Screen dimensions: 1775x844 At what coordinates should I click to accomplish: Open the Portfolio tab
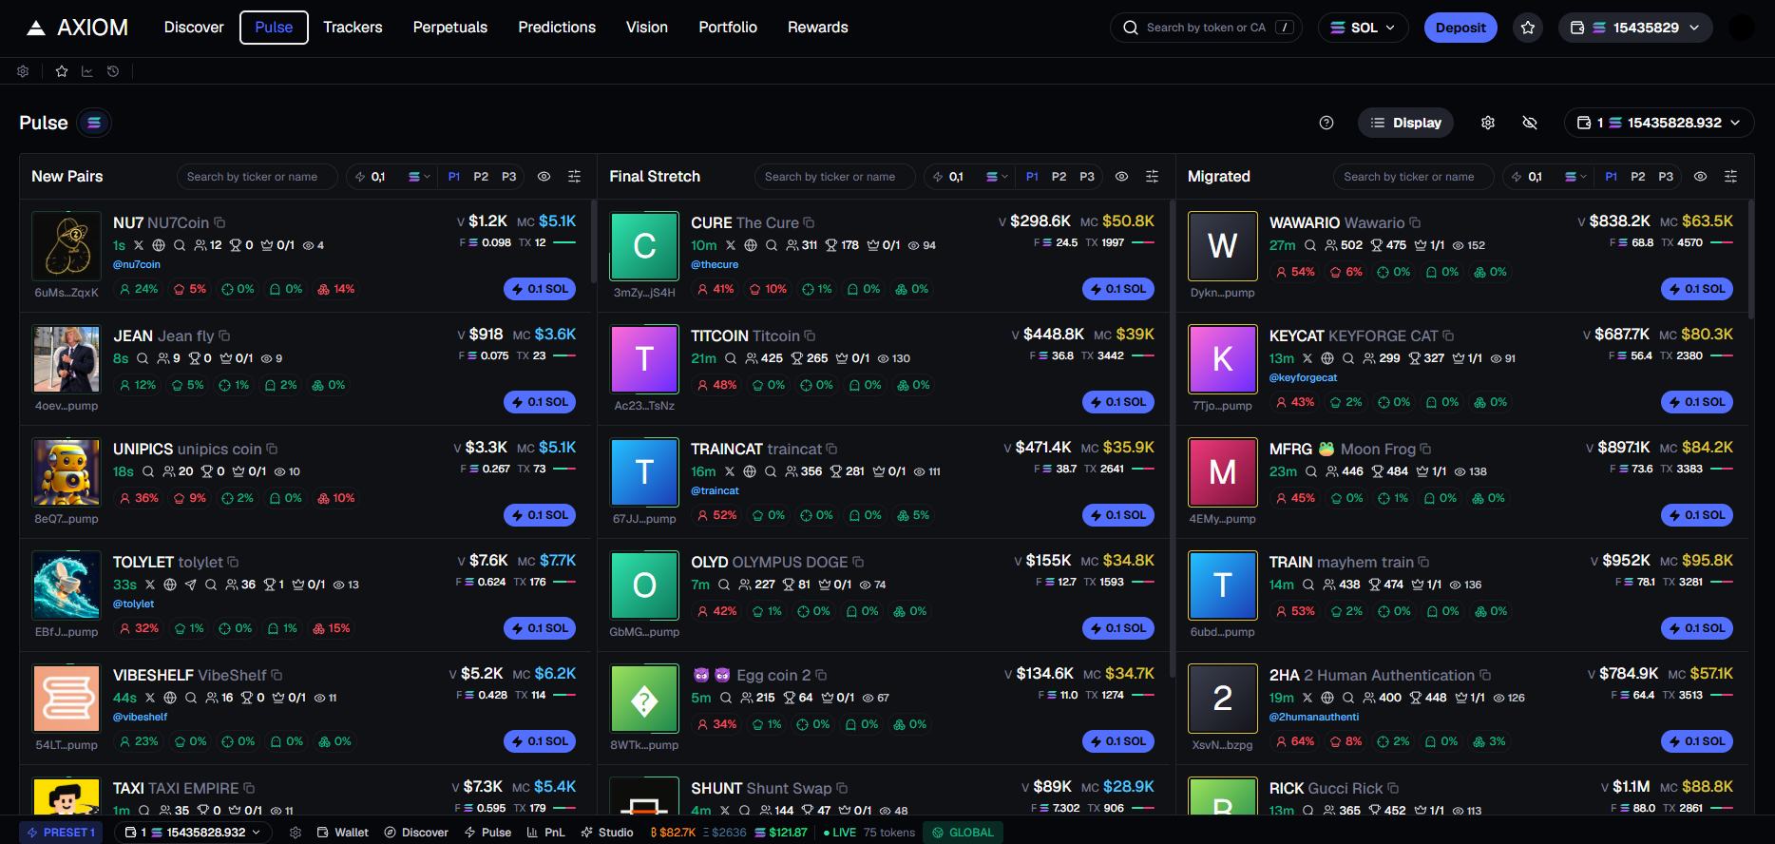728,28
